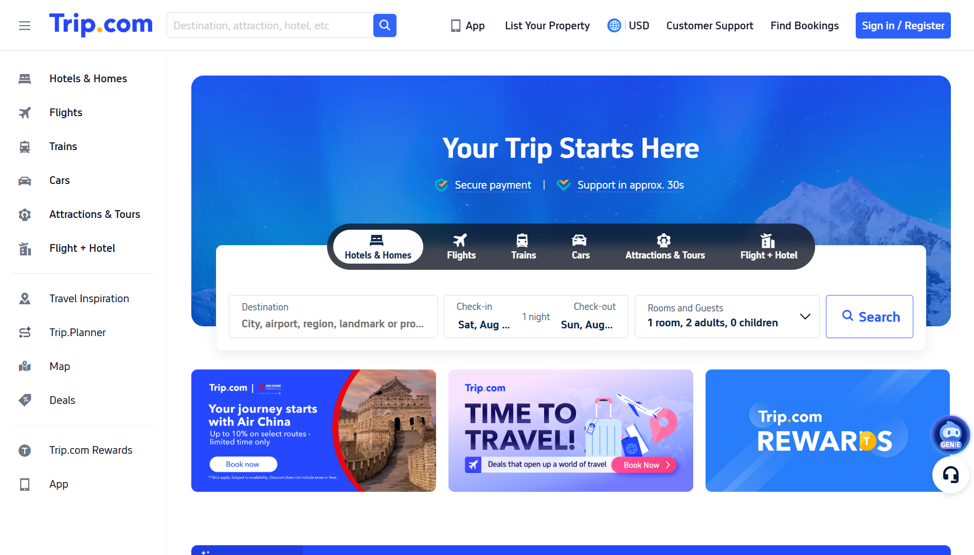Image resolution: width=974 pixels, height=555 pixels.
Task: Click the headset customer service icon
Action: (x=951, y=475)
